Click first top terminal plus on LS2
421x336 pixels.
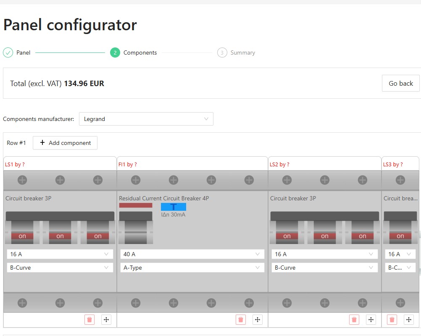click(287, 180)
